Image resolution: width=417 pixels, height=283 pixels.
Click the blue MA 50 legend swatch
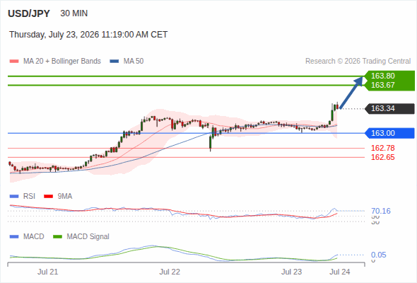coord(114,62)
